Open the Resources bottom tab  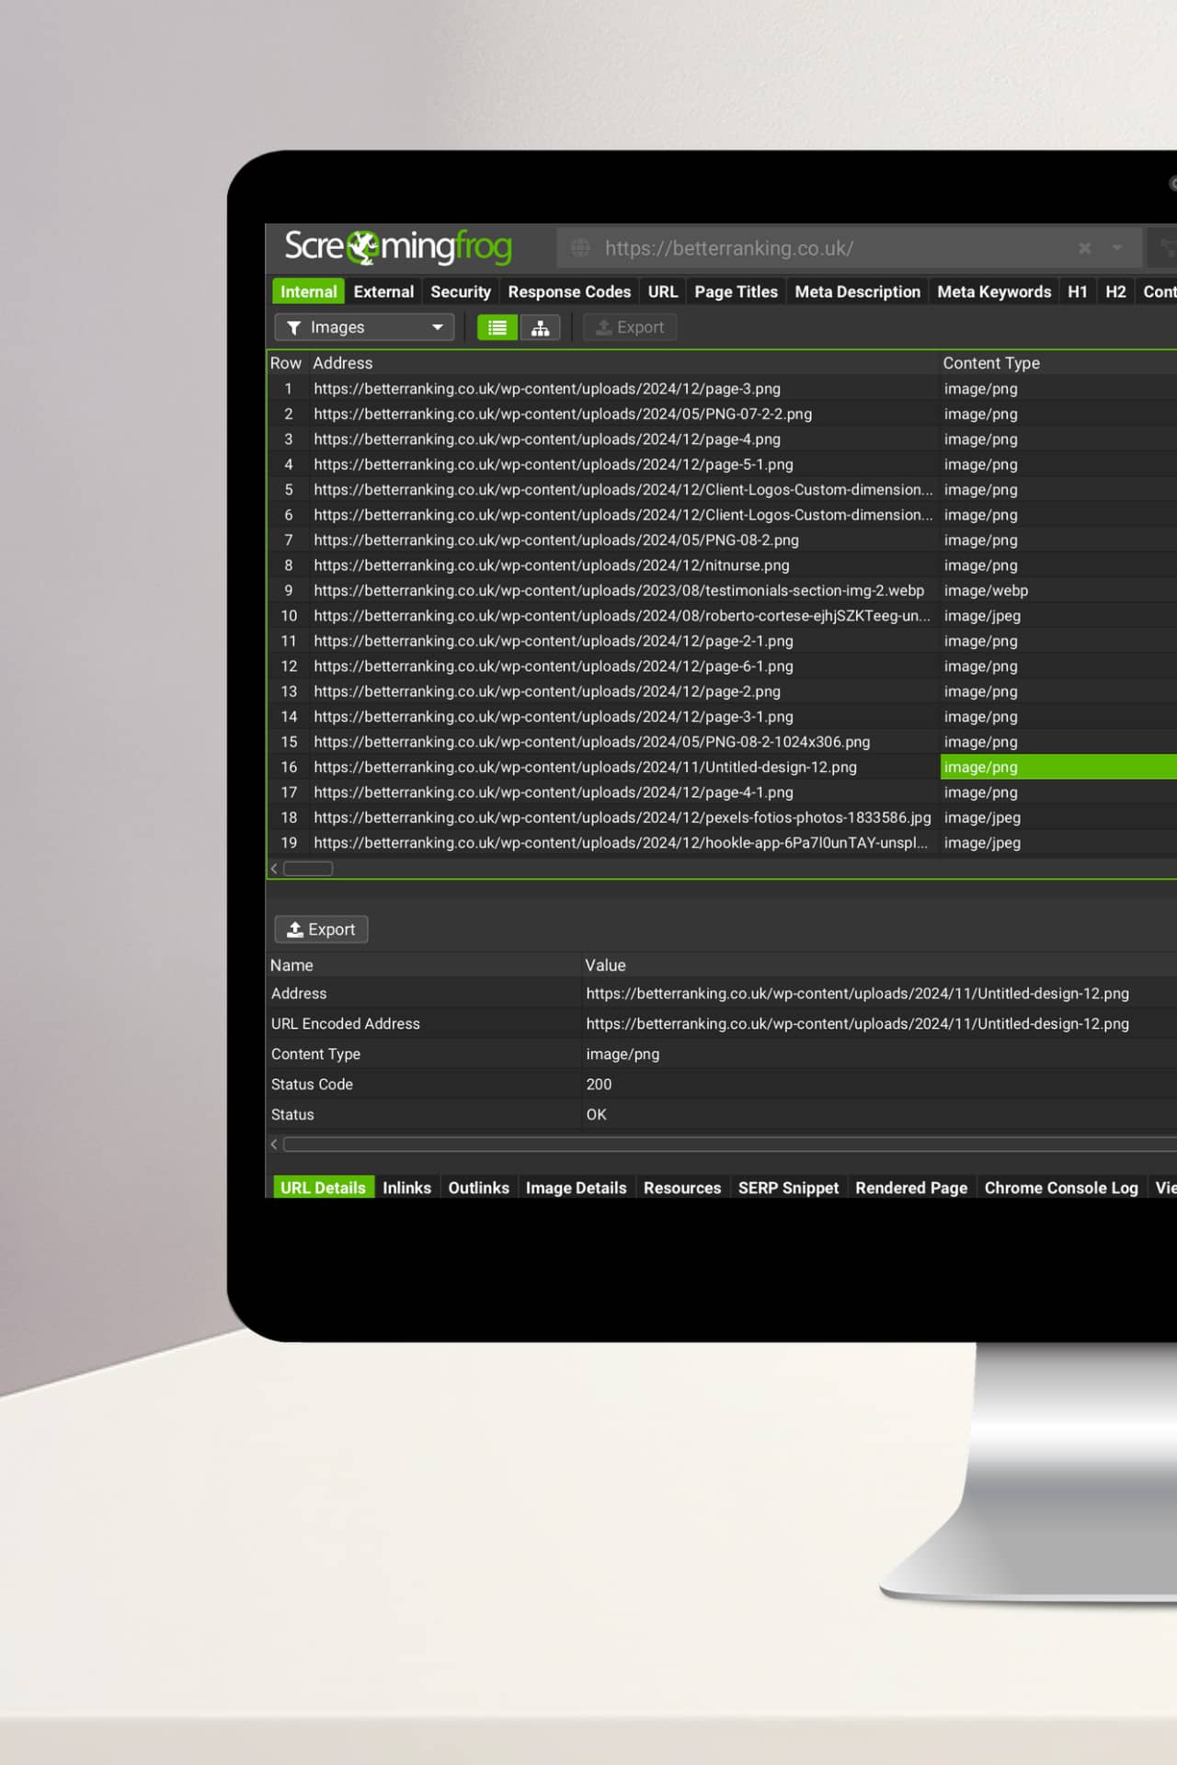[x=682, y=1188]
